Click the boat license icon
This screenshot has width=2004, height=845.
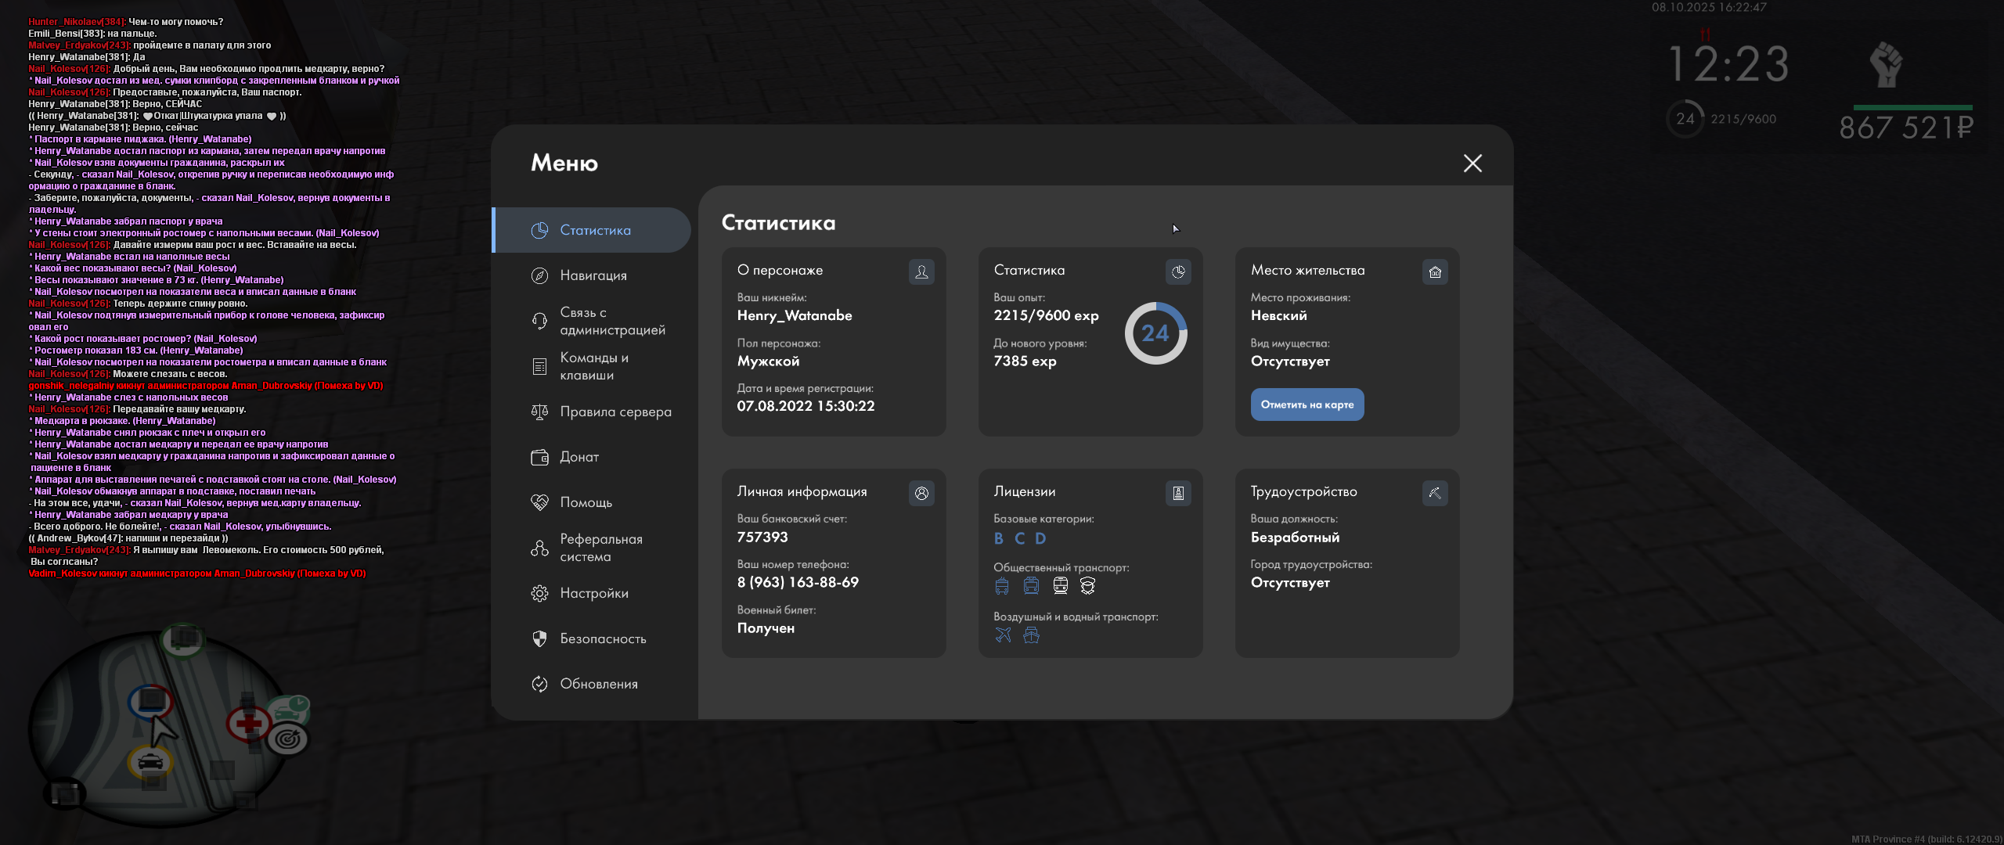point(1031,635)
